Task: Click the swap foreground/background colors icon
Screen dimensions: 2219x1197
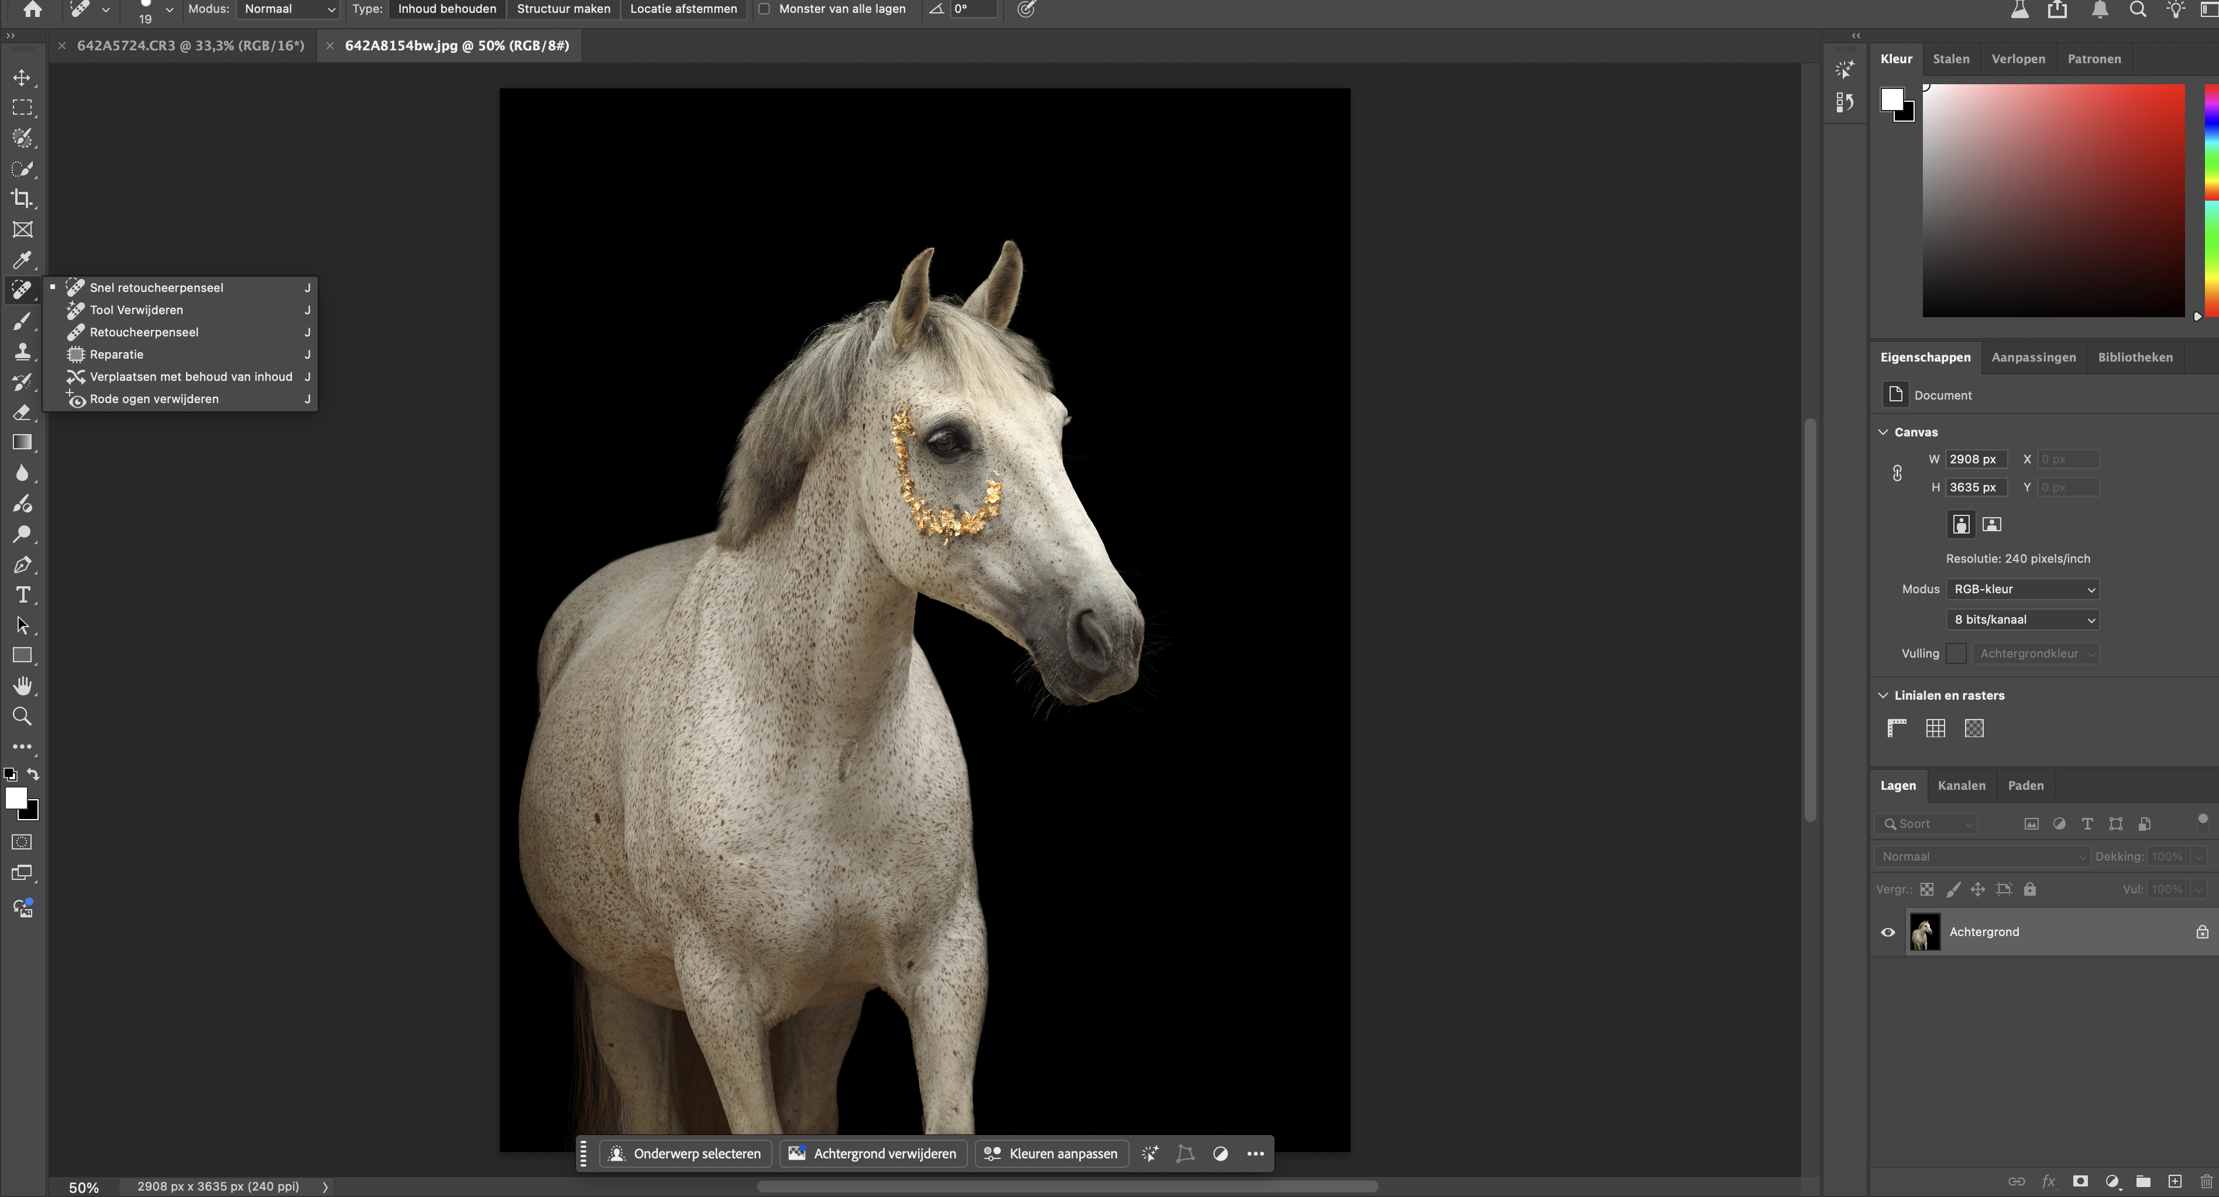Action: pyautogui.click(x=33, y=774)
